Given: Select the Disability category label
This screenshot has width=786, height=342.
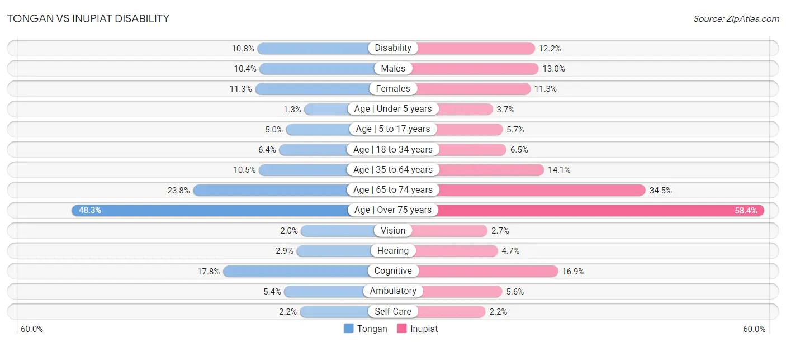Looking at the screenshot, I should click(393, 48).
